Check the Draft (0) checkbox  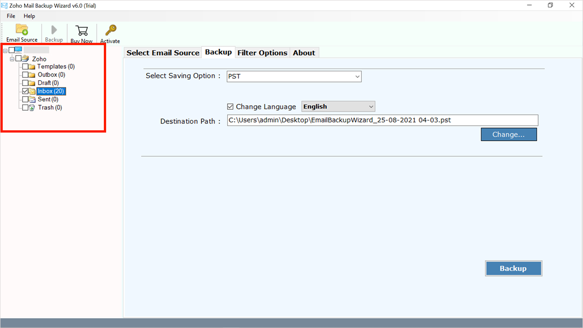[x=26, y=83]
